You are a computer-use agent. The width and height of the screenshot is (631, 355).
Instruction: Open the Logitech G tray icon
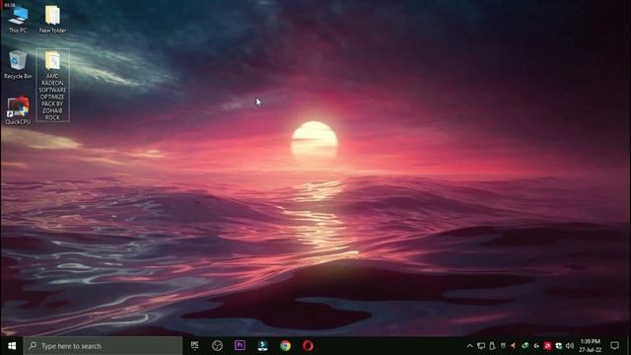point(536,346)
